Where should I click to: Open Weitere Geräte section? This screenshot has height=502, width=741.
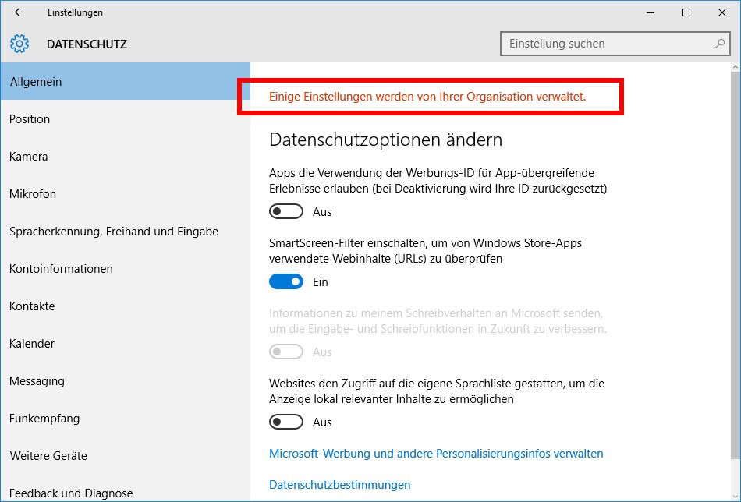(48, 456)
